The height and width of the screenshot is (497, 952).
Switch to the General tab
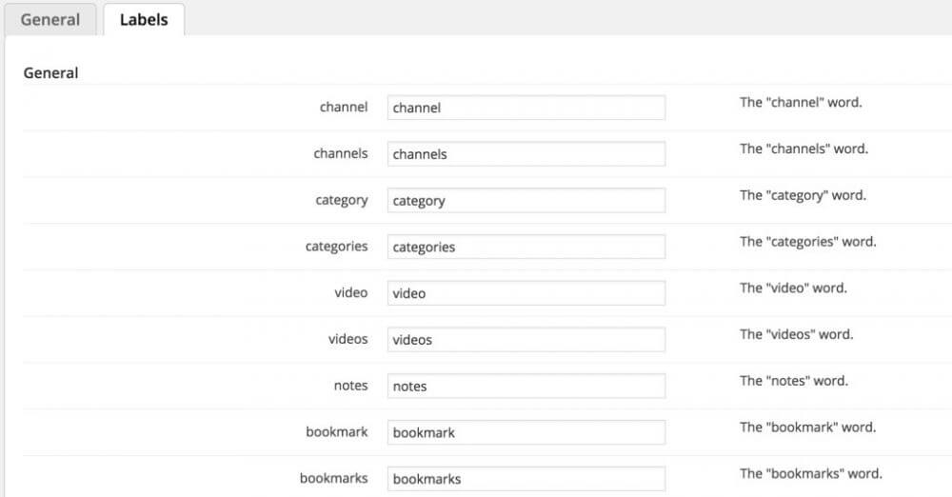coord(50,20)
